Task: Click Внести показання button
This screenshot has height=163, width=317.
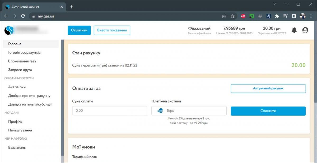Action: tap(112, 30)
